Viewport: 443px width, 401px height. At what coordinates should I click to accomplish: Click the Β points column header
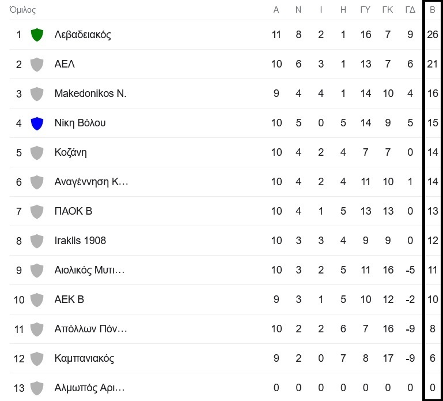(x=432, y=10)
